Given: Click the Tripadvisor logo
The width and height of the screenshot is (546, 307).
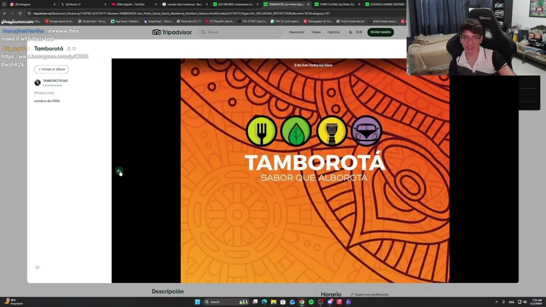Looking at the screenshot, I should 172,32.
